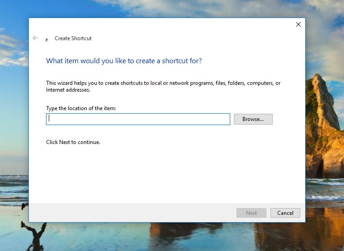The height and width of the screenshot is (251, 344).
Task: Click the heading 'What item would you like...'
Action: click(124, 61)
